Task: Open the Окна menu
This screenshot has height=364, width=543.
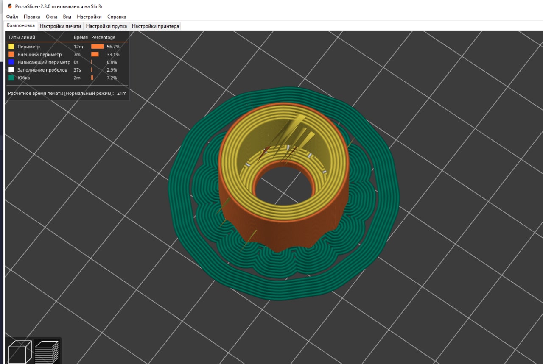Action: click(x=51, y=17)
